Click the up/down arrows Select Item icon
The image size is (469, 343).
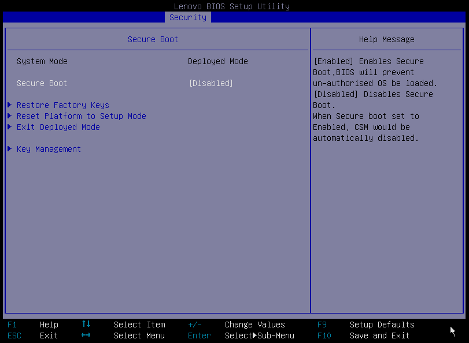pos(86,325)
